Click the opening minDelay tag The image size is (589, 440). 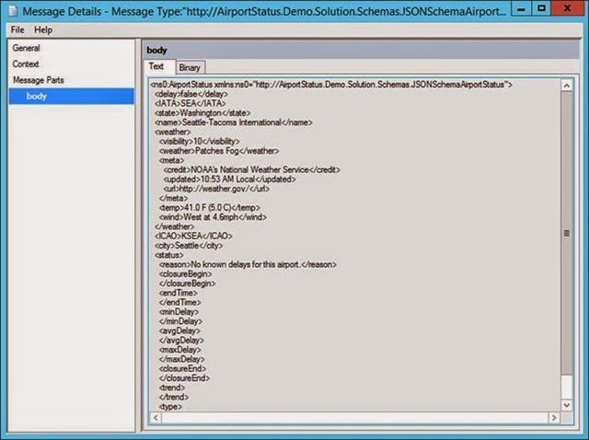tap(179, 312)
